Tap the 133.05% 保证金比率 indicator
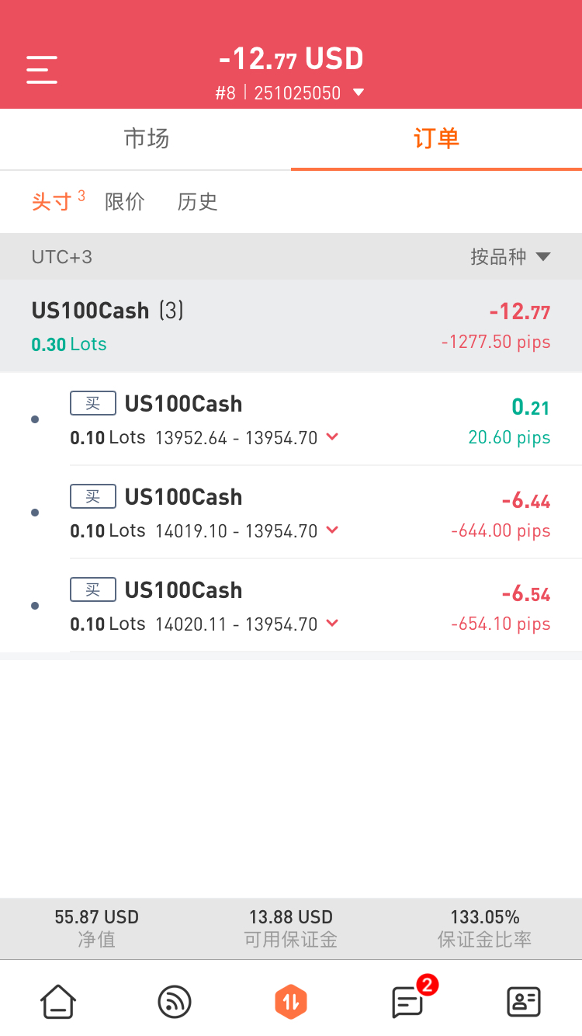The width and height of the screenshot is (582, 1036). click(x=485, y=929)
